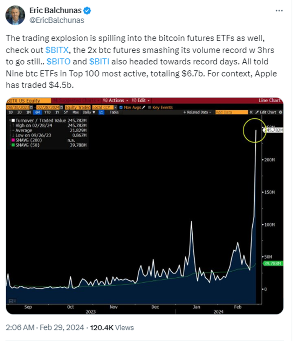Toggle the Turnover / Traded Value series box

(x=13, y=120)
